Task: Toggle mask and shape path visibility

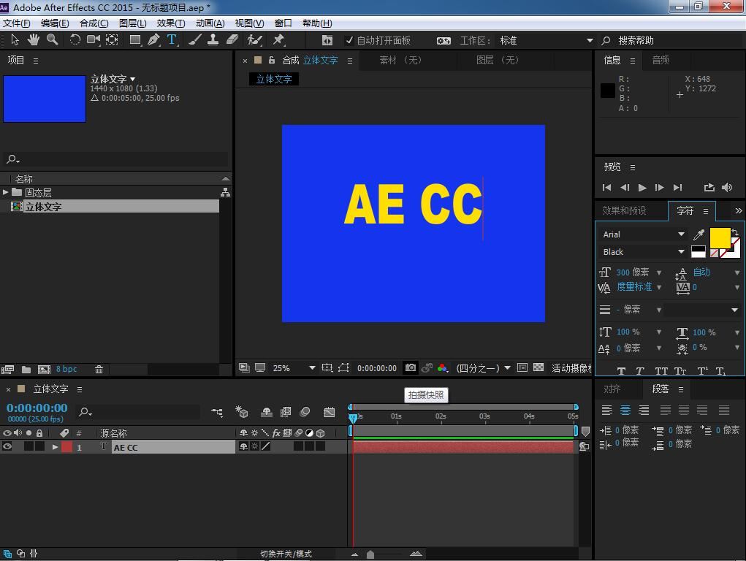Action: coord(343,368)
